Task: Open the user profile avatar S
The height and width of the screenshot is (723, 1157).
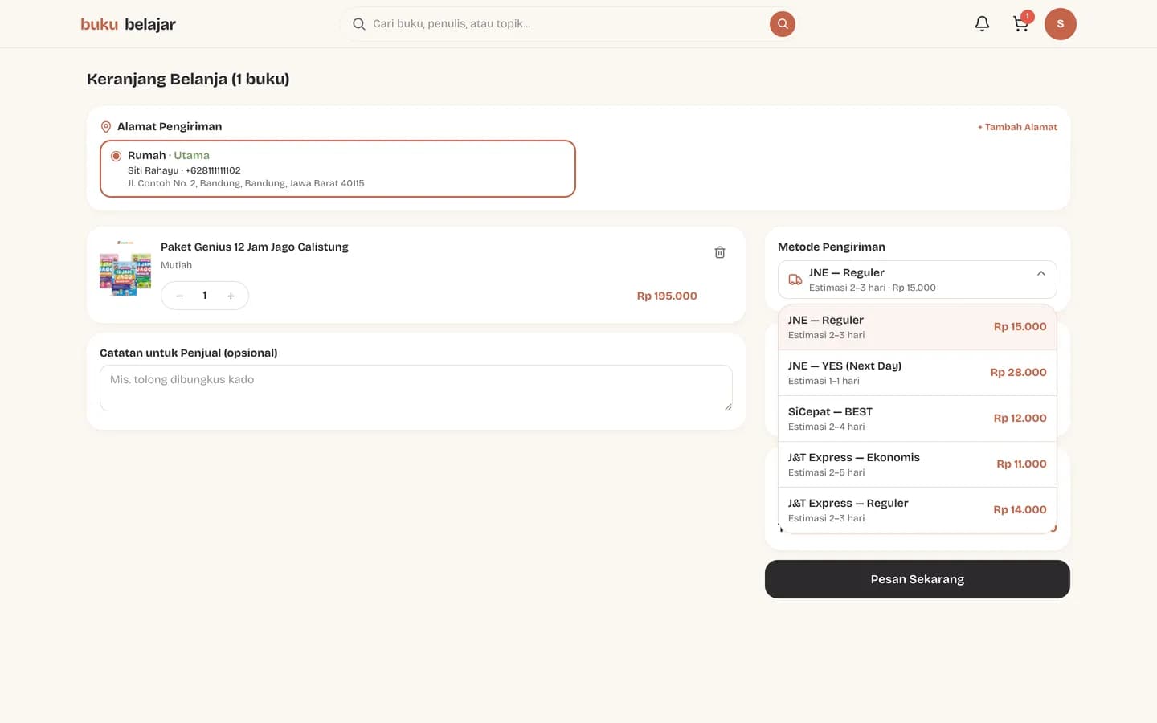Action: 1060,24
